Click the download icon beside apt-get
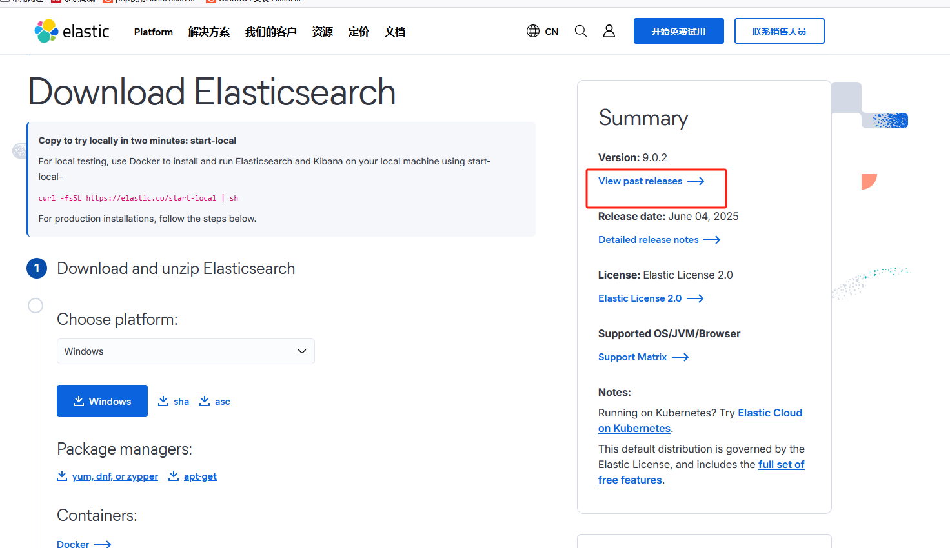The width and height of the screenshot is (950, 548). point(173,475)
